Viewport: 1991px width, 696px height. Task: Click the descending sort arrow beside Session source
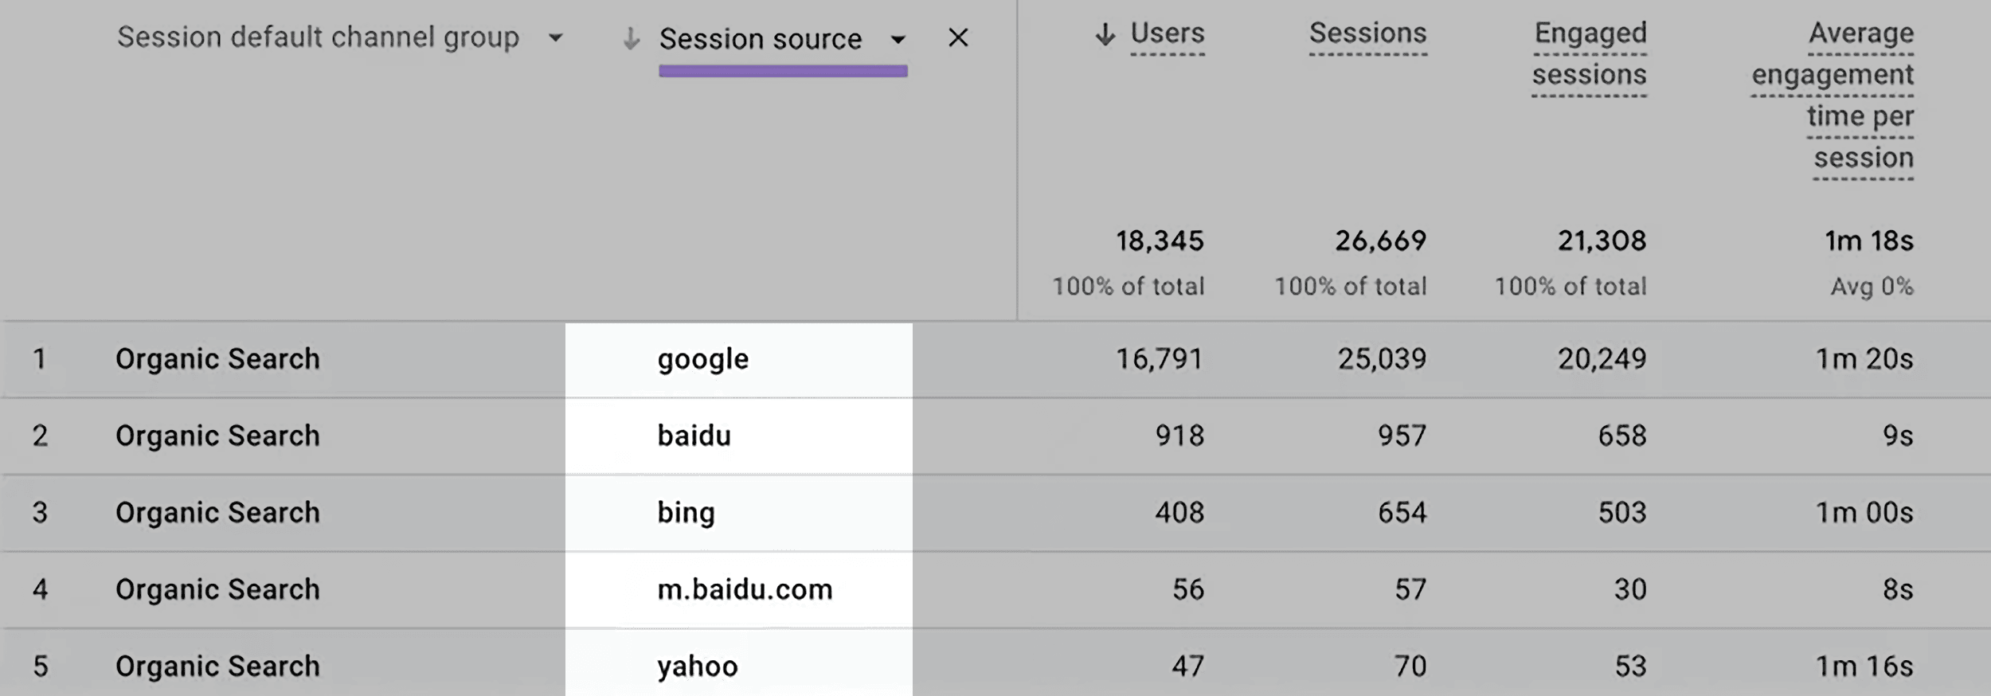pyautogui.click(x=631, y=37)
